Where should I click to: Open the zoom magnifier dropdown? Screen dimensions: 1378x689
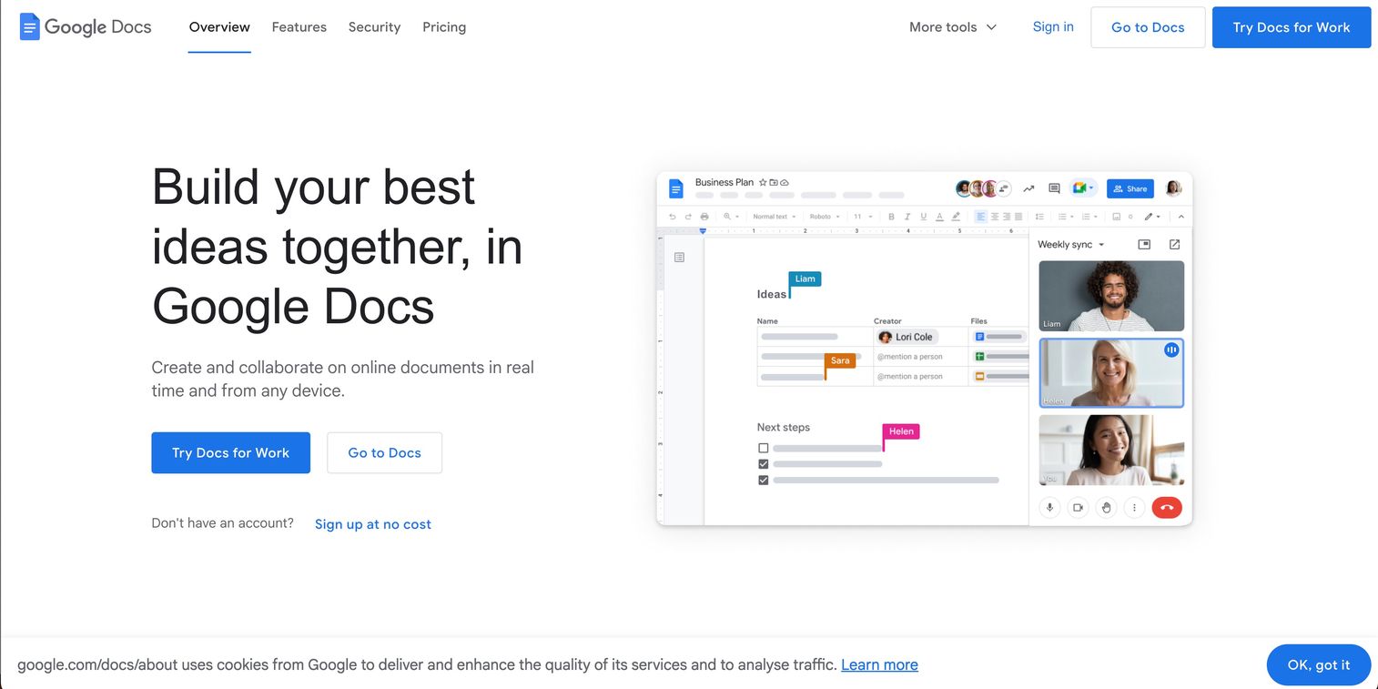(731, 217)
